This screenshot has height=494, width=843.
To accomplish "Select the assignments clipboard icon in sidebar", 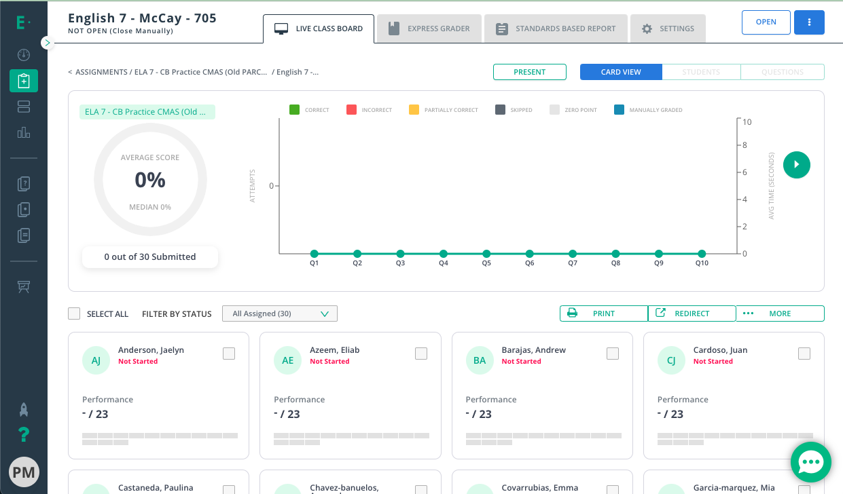I will pos(24,81).
